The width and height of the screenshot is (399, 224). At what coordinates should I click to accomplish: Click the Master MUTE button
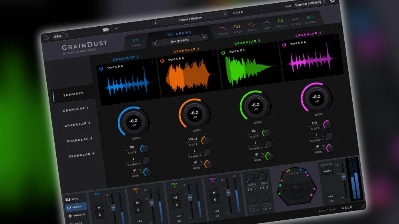coord(327,171)
